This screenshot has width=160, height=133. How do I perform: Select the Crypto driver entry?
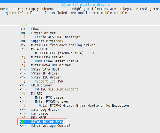pos(43,33)
